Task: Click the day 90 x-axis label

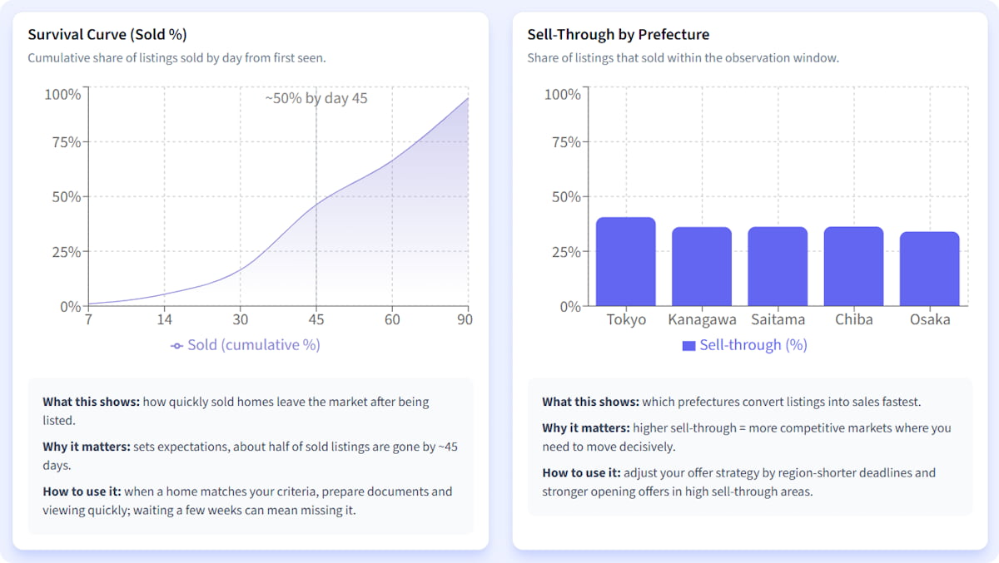Action: [x=465, y=319]
